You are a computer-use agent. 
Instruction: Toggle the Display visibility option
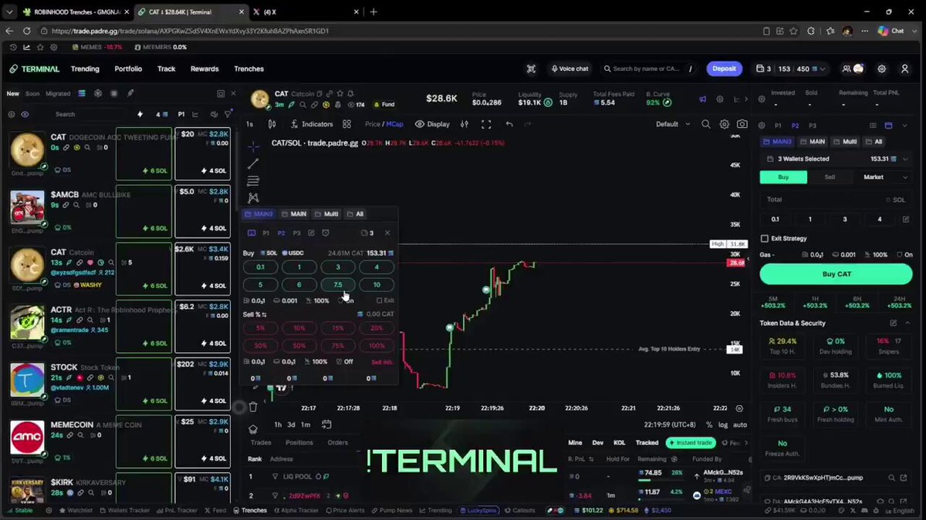click(x=432, y=124)
